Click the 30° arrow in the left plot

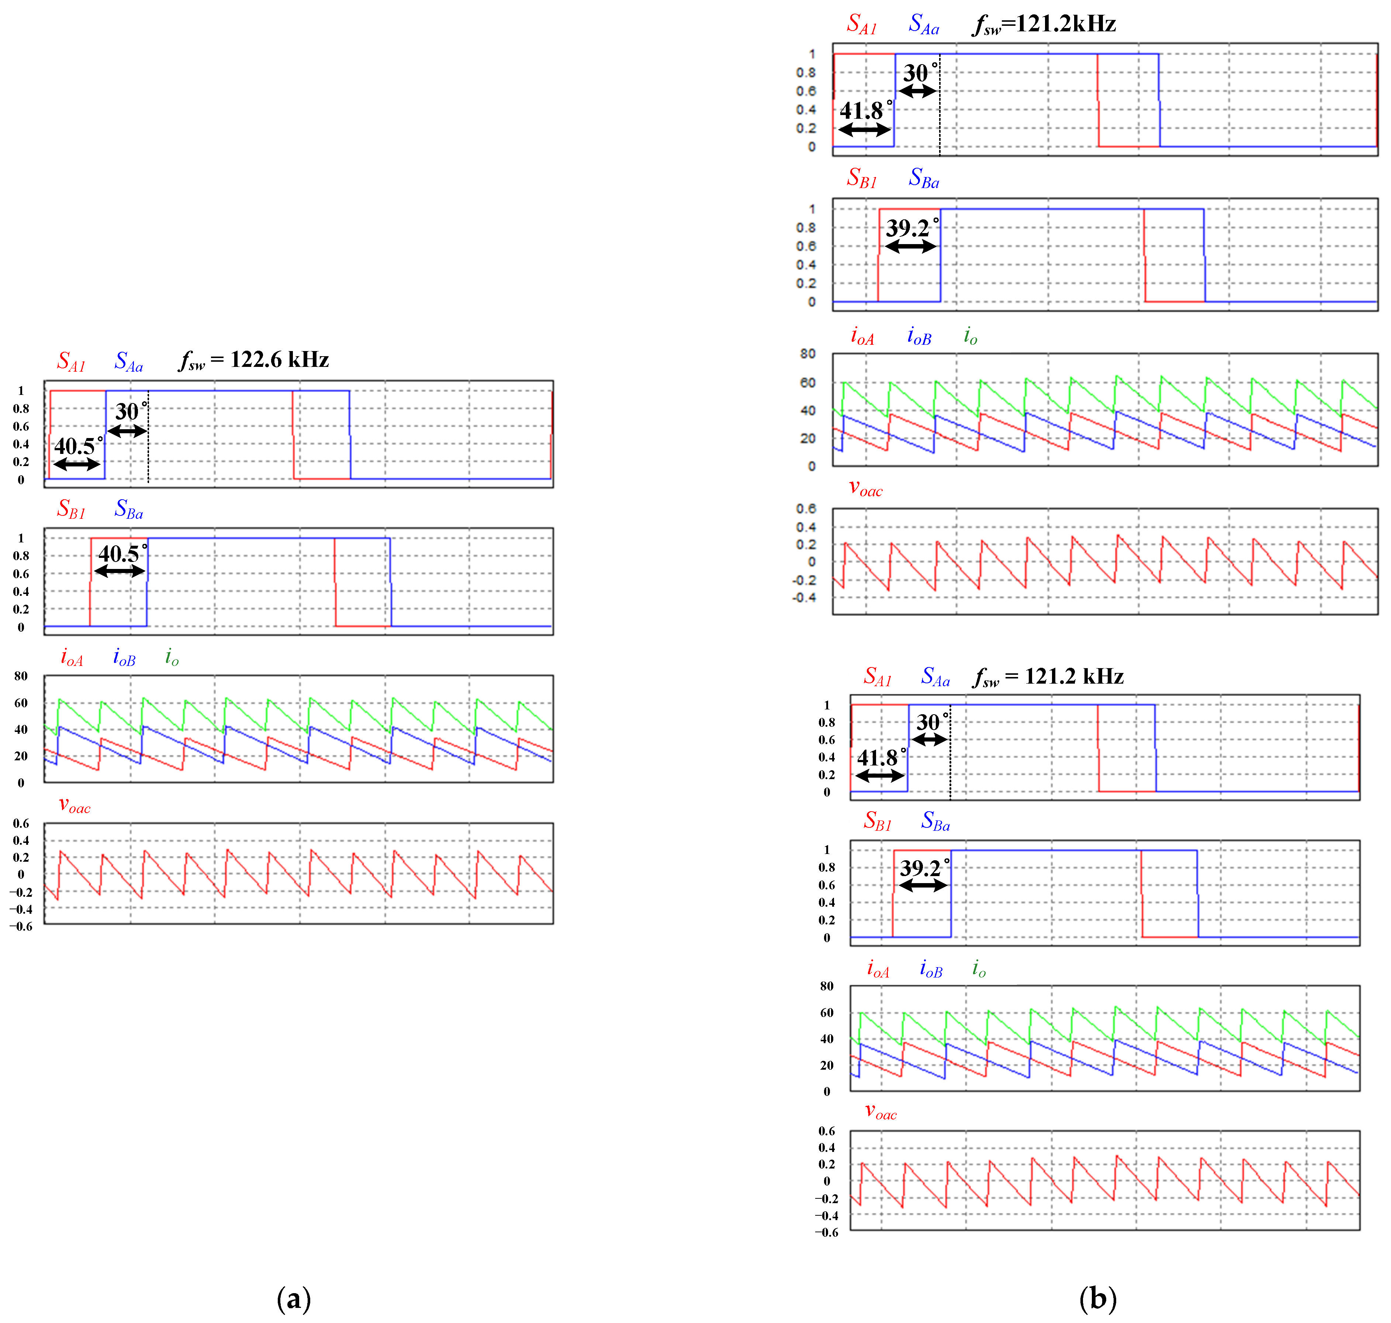pos(127,431)
